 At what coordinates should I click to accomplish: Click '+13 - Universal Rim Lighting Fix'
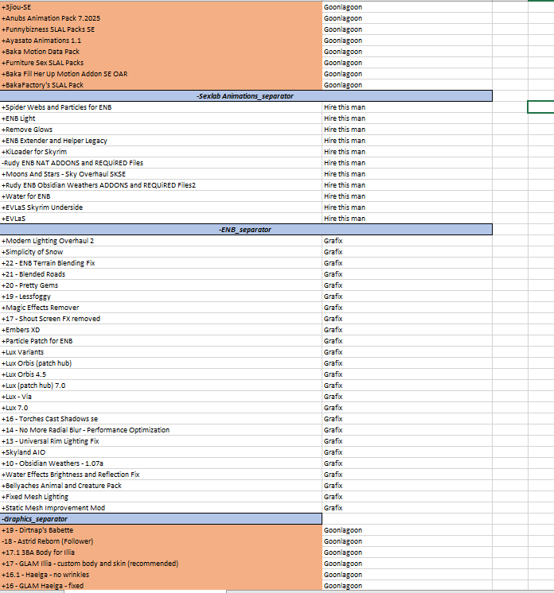coord(161,441)
